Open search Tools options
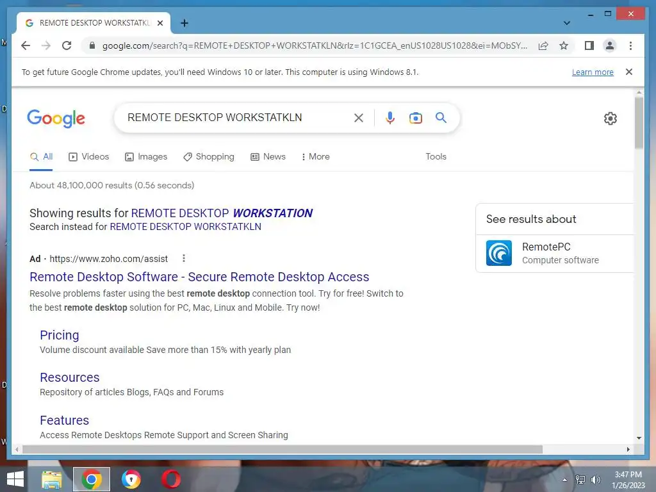Screen dimensions: 656x492 436,156
